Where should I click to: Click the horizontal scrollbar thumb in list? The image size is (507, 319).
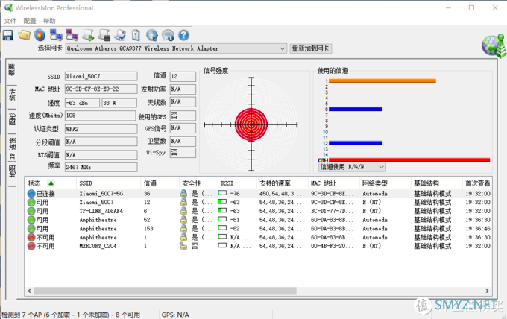coord(165,291)
